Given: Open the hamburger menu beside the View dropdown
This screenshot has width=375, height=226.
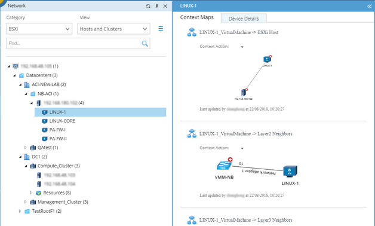Looking at the screenshot, I should 161,29.
